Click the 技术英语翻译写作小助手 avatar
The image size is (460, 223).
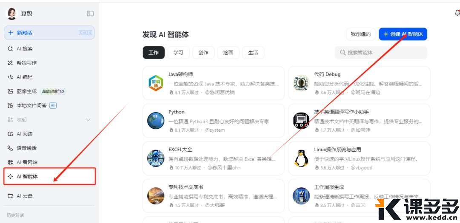[302, 121]
